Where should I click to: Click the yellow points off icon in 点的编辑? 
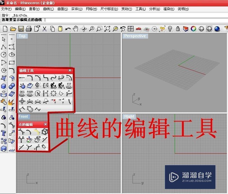tap(37, 132)
